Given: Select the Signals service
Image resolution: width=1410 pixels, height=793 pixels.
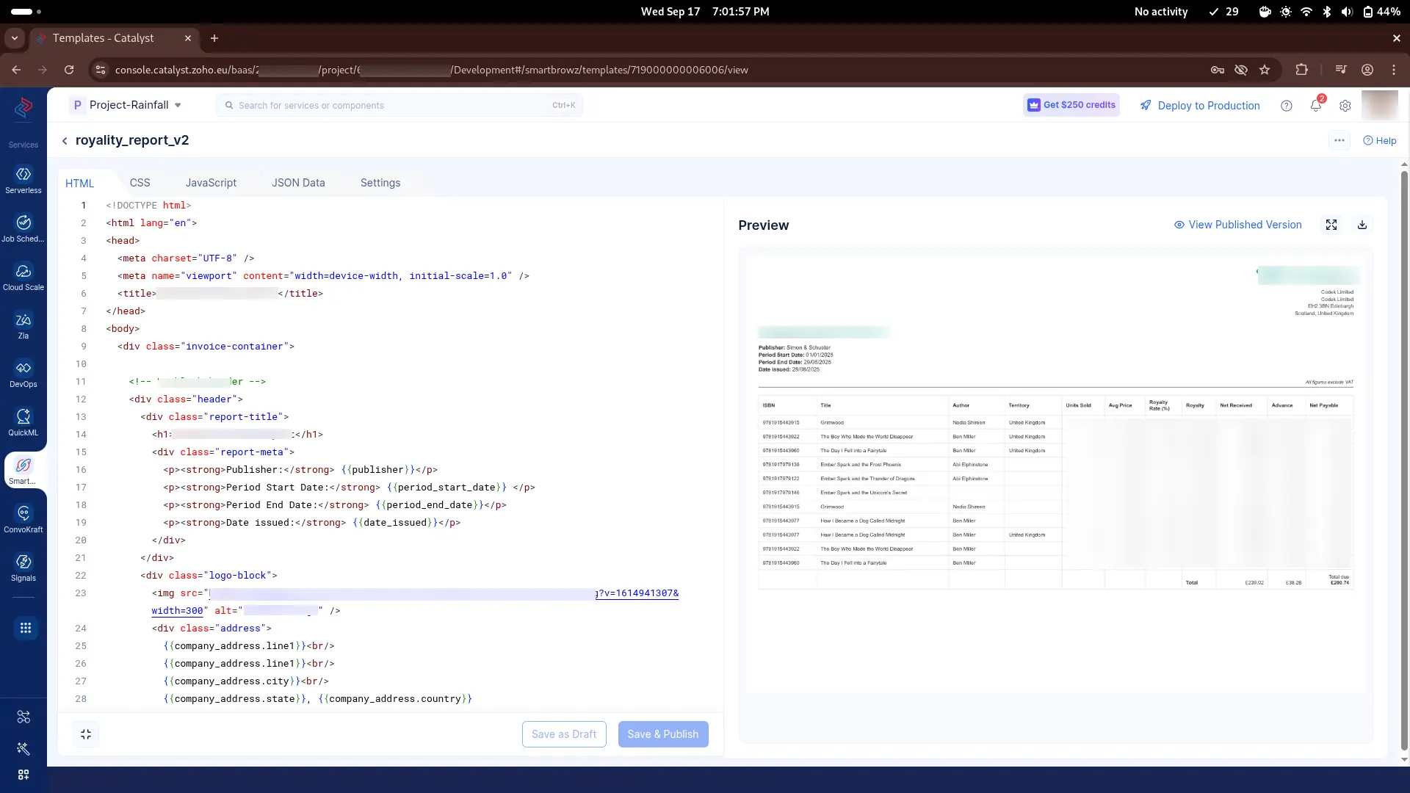Looking at the screenshot, I should coord(23,566).
